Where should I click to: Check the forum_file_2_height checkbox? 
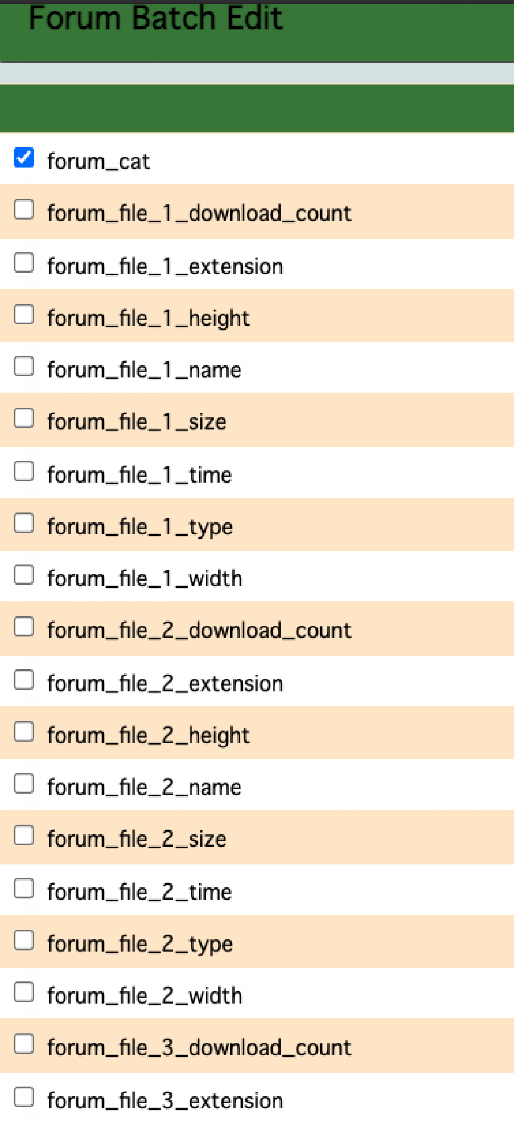click(24, 731)
